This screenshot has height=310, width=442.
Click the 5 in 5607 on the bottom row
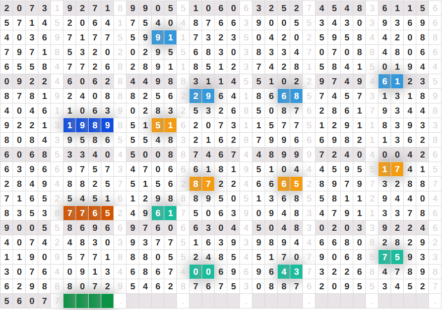pos(7,301)
